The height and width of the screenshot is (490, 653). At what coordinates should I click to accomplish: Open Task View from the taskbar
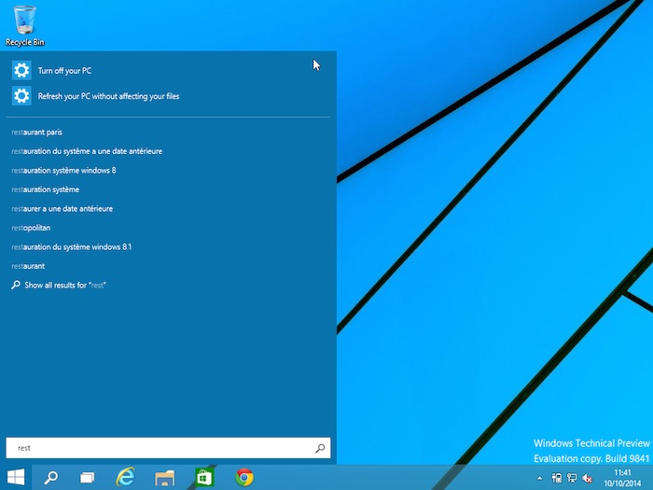87,477
